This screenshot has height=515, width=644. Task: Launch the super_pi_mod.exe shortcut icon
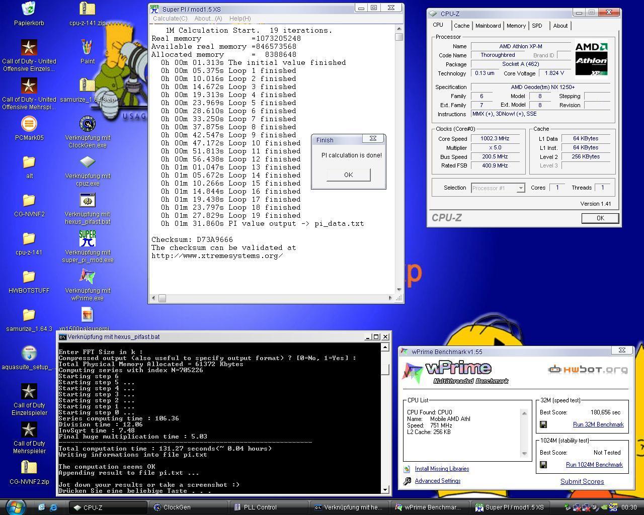click(x=88, y=238)
